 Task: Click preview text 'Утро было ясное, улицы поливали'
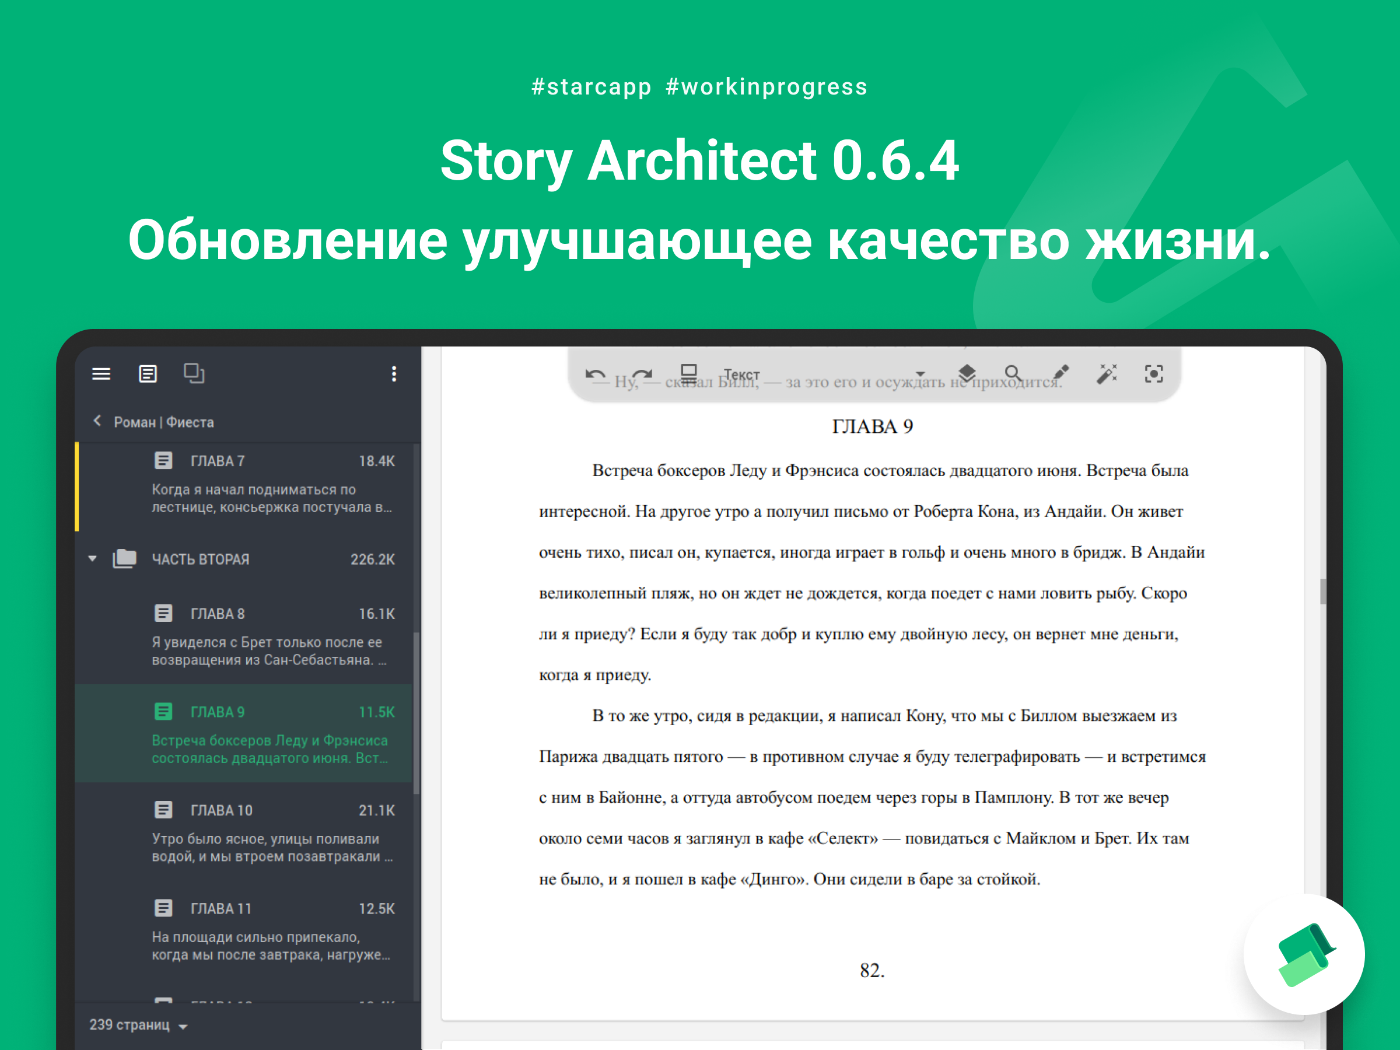[265, 839]
